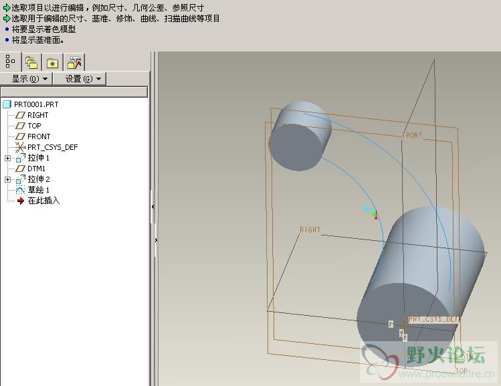Select the 拉伸 1 extrude feature
This screenshot has width=501, height=386.
coord(38,158)
